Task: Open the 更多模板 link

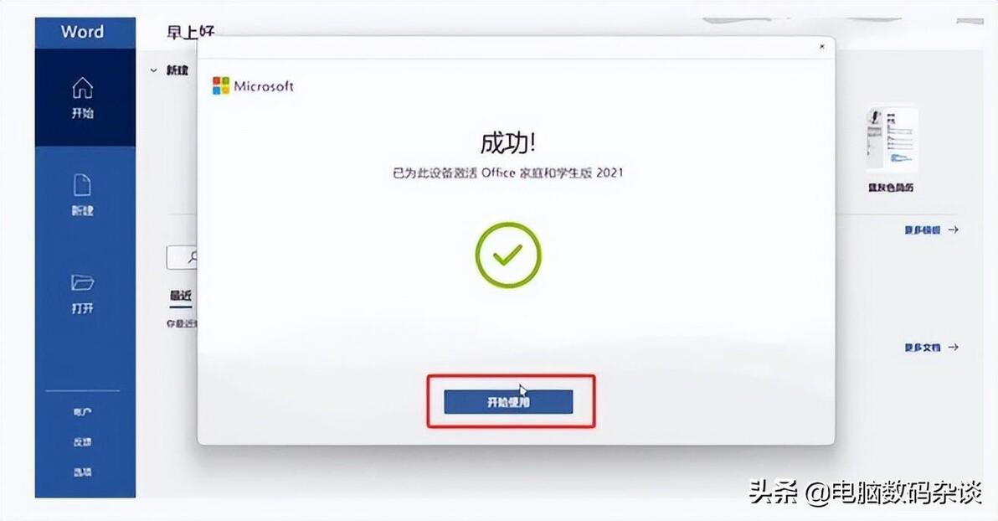Action: point(923,230)
